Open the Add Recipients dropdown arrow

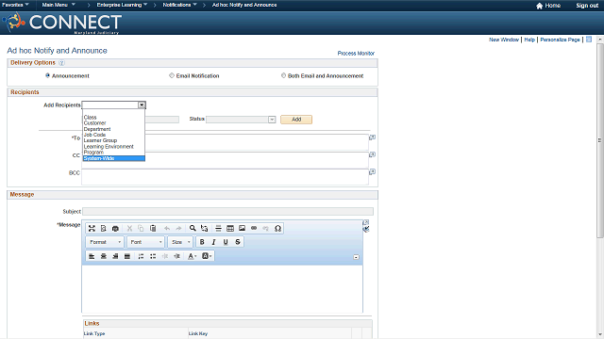coord(142,105)
